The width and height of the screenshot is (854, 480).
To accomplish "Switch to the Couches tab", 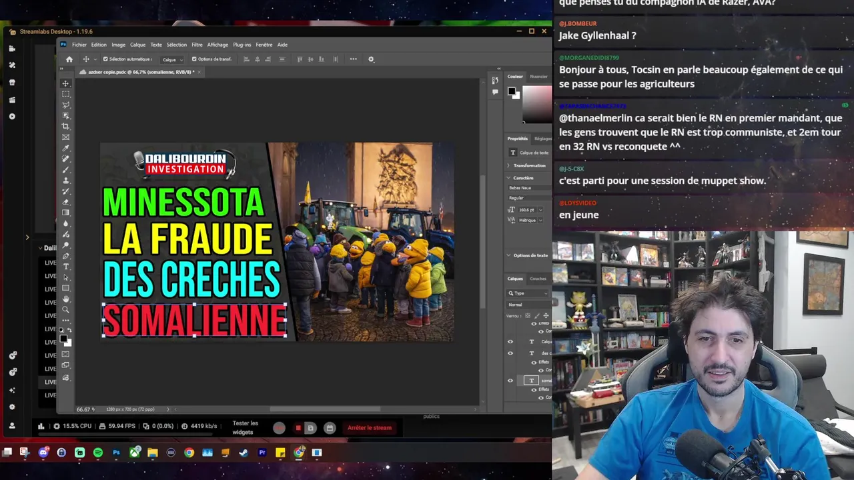I will tap(538, 279).
